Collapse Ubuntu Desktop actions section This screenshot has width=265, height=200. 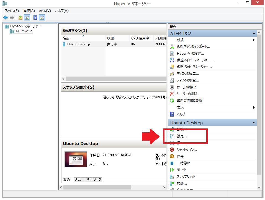coord(254,123)
